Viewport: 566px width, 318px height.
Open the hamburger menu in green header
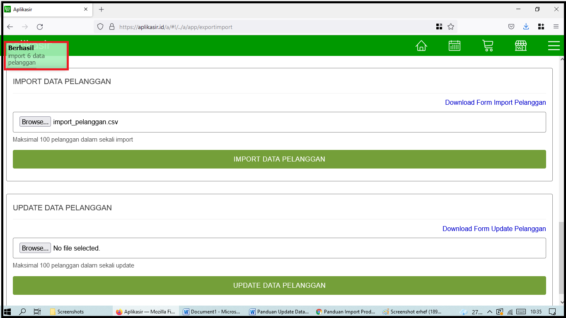click(x=554, y=46)
